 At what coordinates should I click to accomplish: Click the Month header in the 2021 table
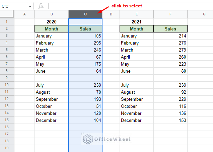coord(137,29)
